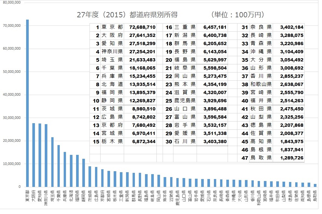Select the 福岡県 table cell in row 9
Screen dimensions: 322x214
[112, 92]
